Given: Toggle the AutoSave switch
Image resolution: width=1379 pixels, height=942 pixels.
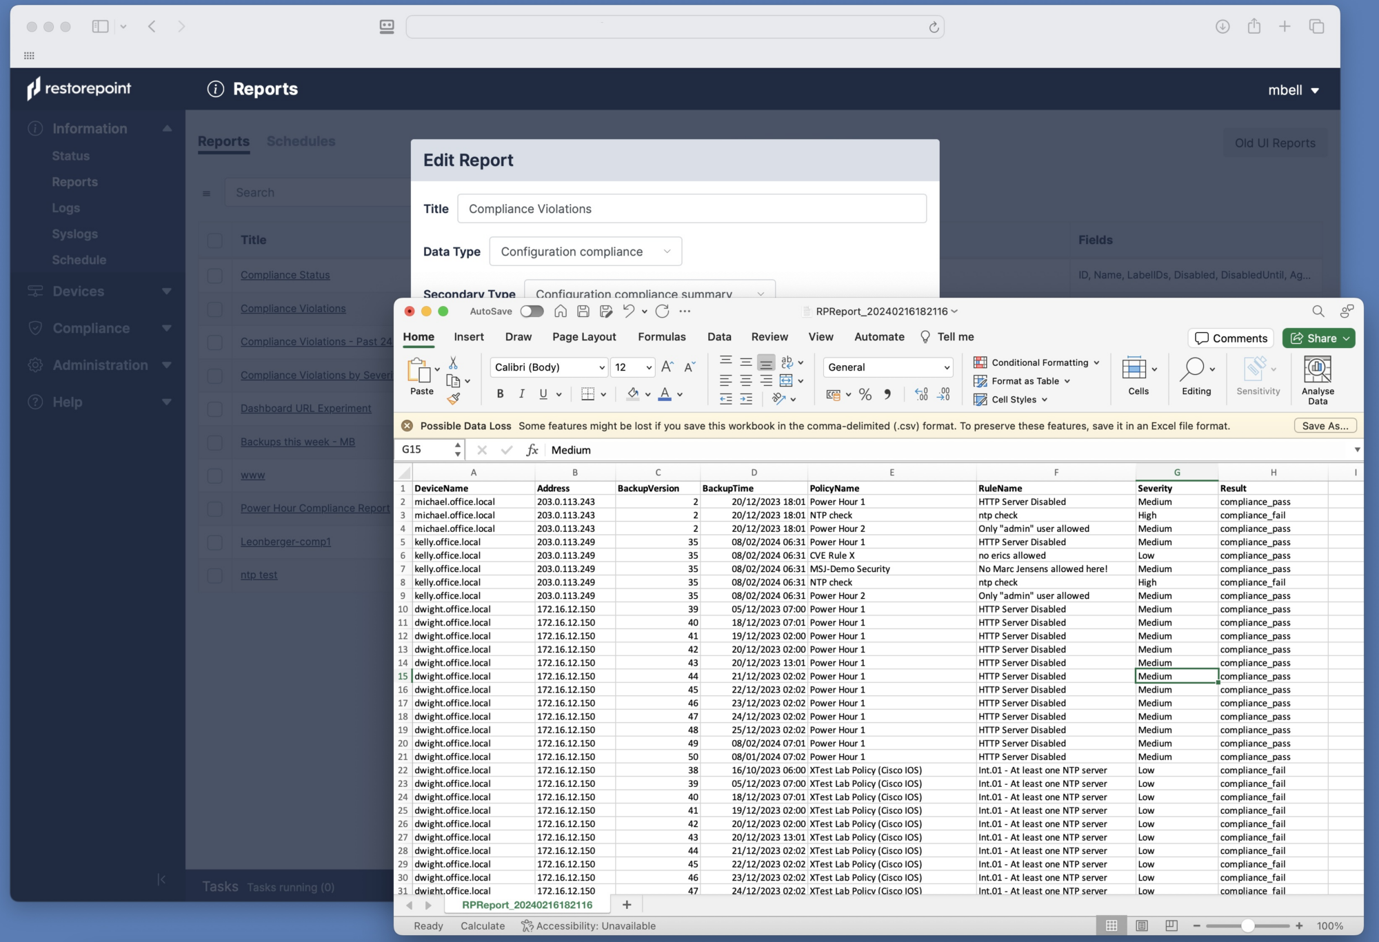Looking at the screenshot, I should point(532,311).
